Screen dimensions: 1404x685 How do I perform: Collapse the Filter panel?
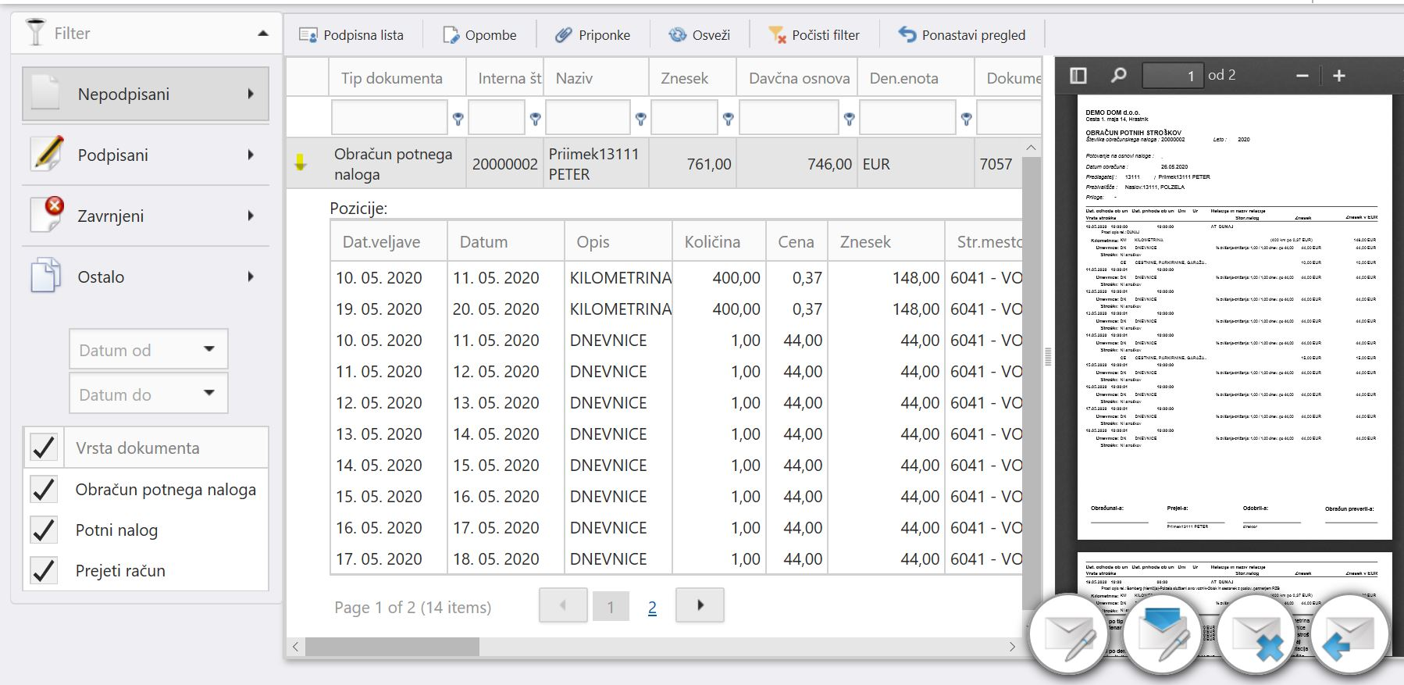[x=263, y=34]
